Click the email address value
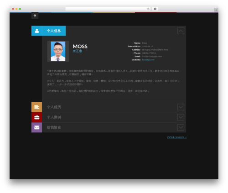The width and height of the screenshot is (228, 193). pyautogui.click(x=152, y=57)
